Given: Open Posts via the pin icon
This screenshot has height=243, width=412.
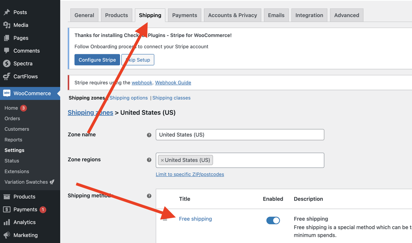Looking at the screenshot, I should [x=6, y=12].
